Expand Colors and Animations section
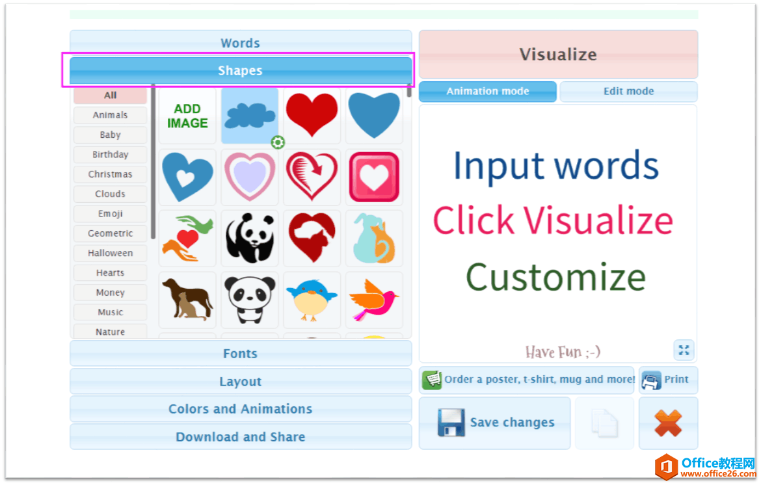 241,409
